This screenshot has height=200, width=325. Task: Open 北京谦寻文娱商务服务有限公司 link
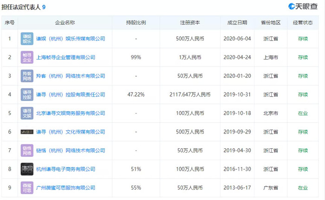pos(71,113)
